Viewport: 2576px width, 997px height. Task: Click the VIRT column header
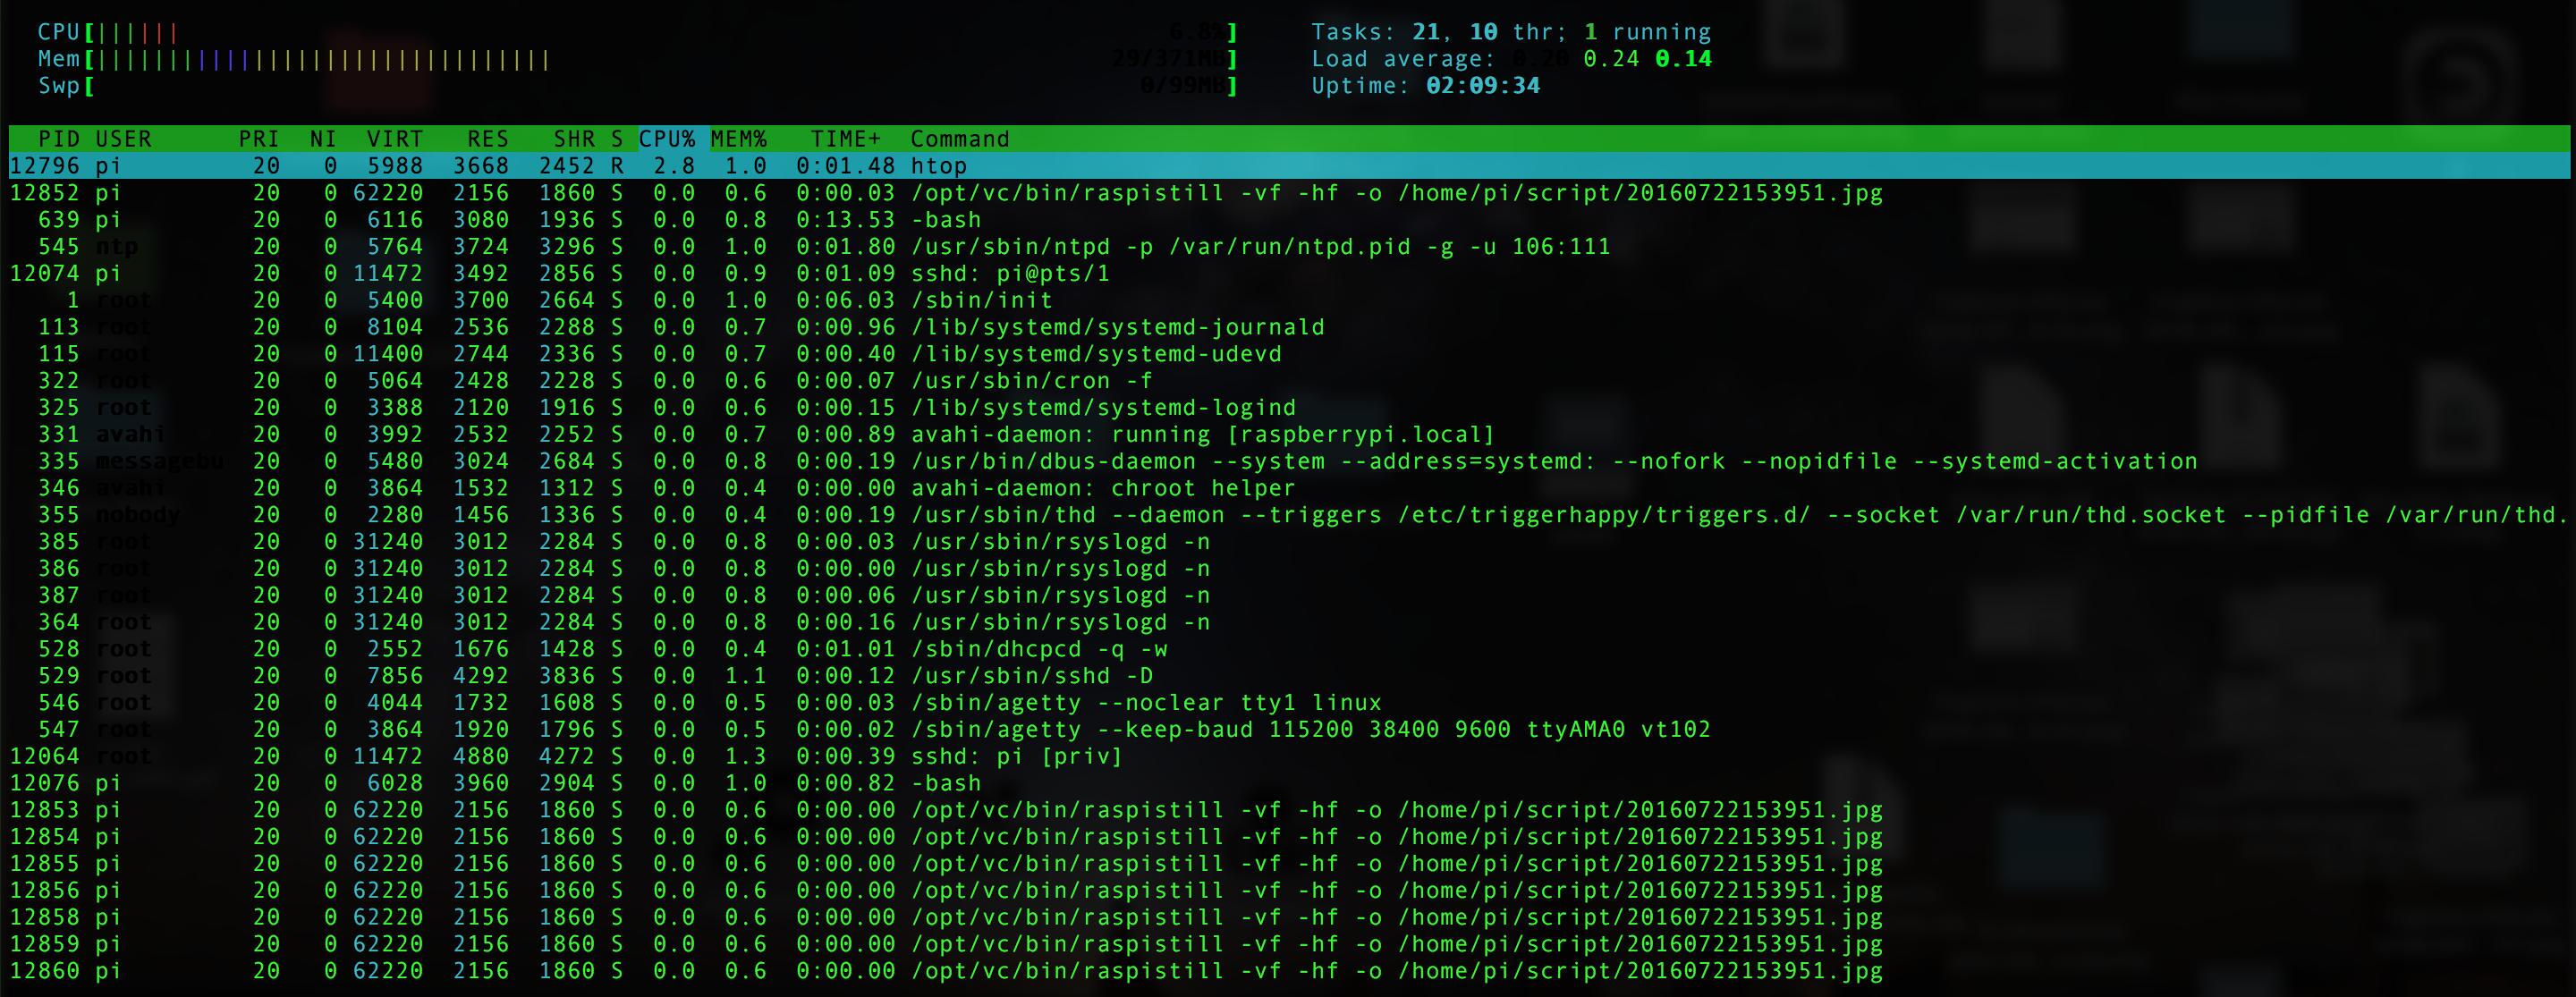pyautogui.click(x=394, y=139)
